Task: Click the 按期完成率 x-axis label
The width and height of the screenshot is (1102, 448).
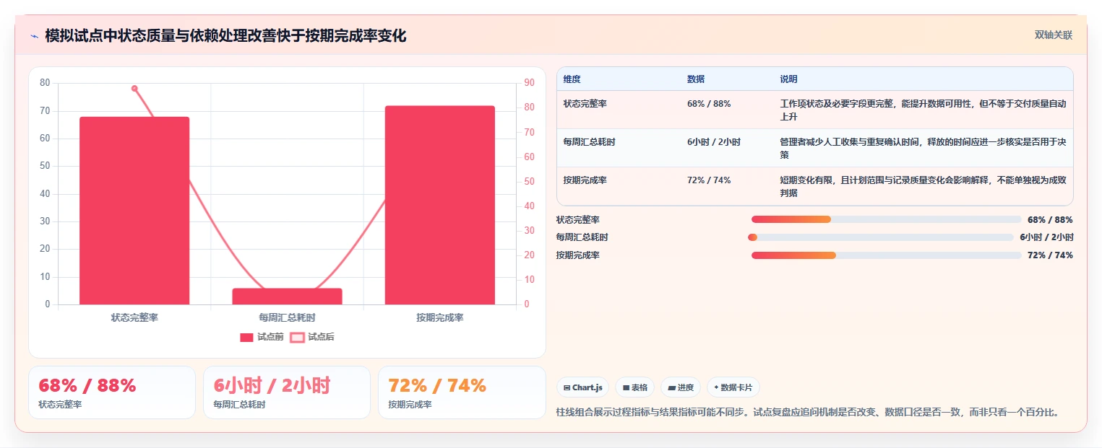Action: tap(439, 317)
